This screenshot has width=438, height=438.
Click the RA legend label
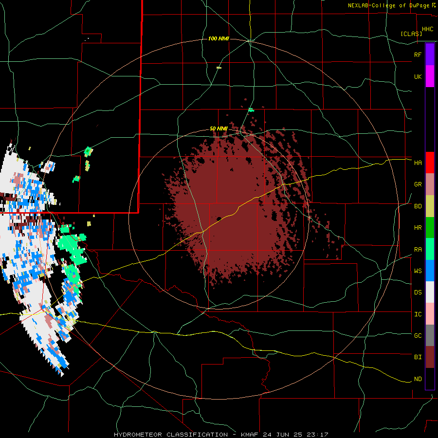418,250
